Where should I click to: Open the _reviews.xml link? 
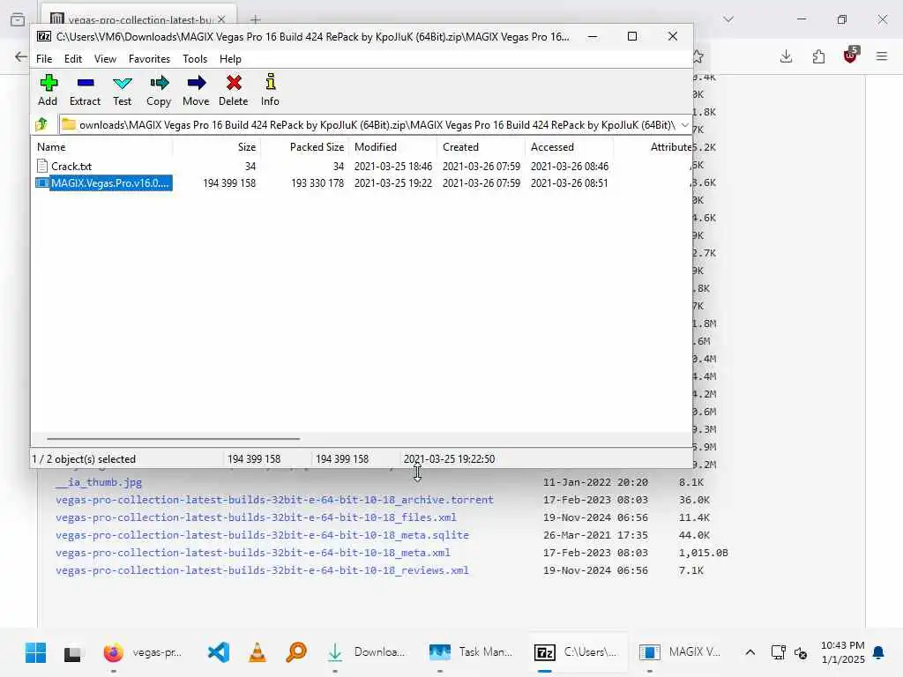263,570
